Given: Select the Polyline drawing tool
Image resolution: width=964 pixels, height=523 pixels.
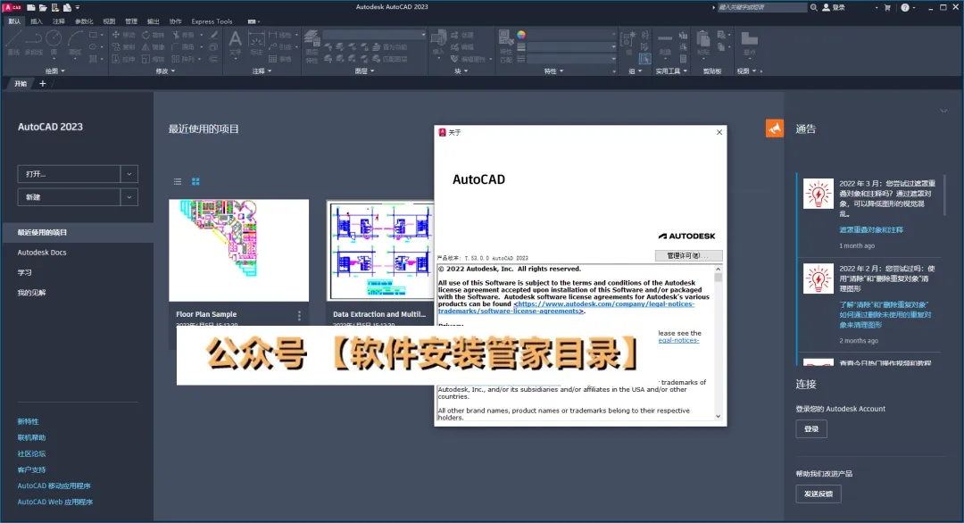Looking at the screenshot, I should (x=33, y=43).
